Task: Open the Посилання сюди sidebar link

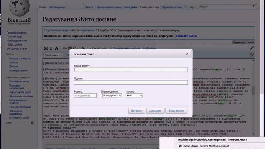Action: 19,81
